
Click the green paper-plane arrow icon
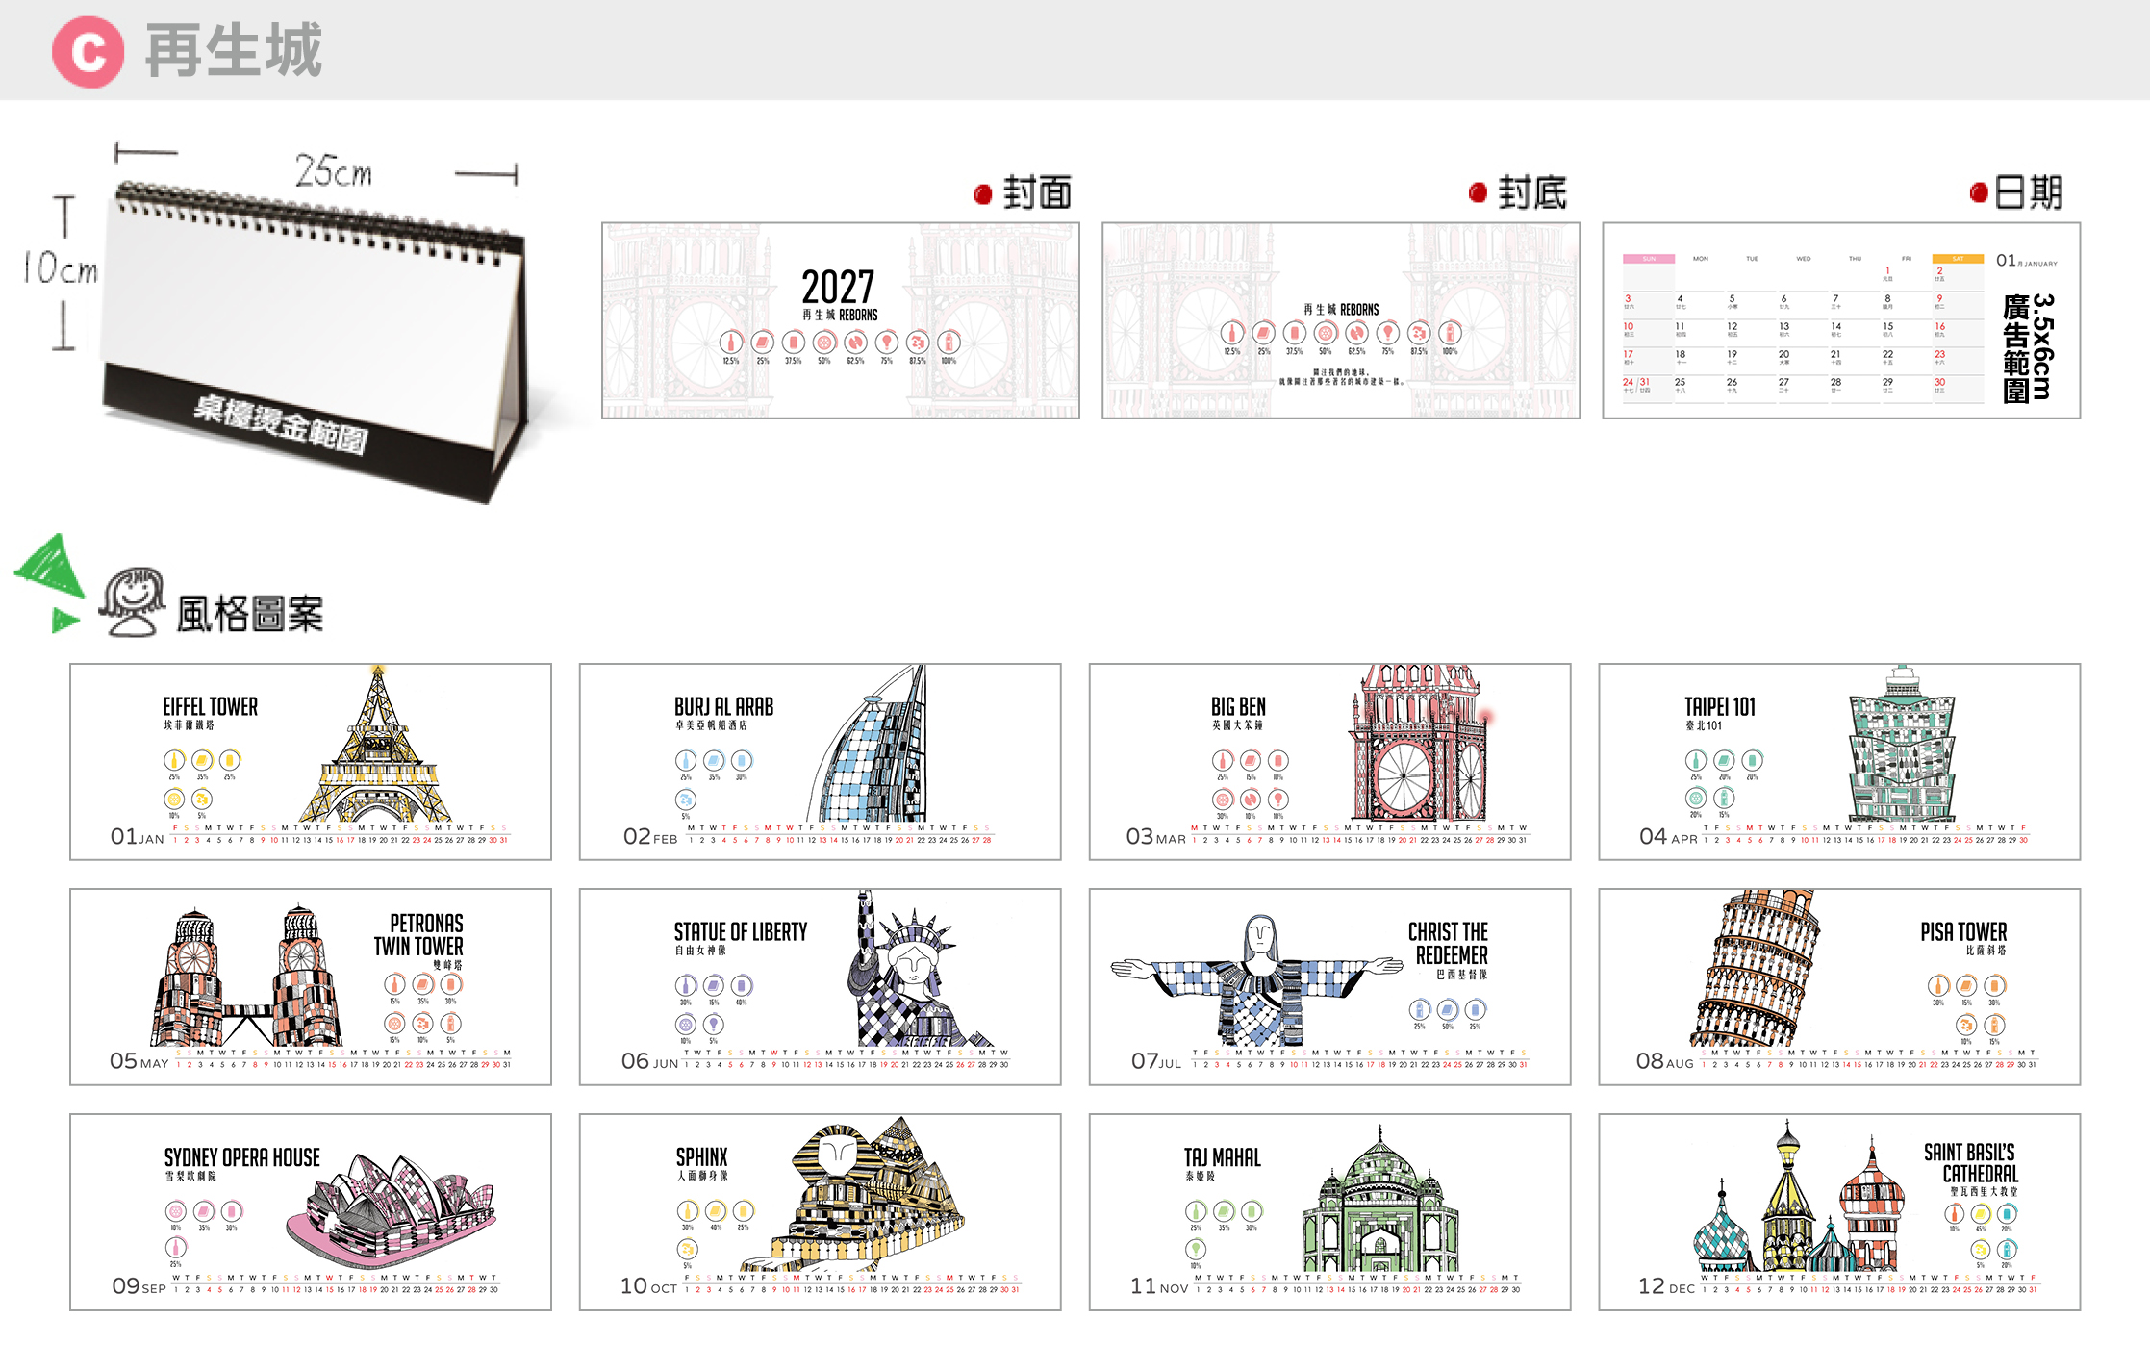coord(50,583)
